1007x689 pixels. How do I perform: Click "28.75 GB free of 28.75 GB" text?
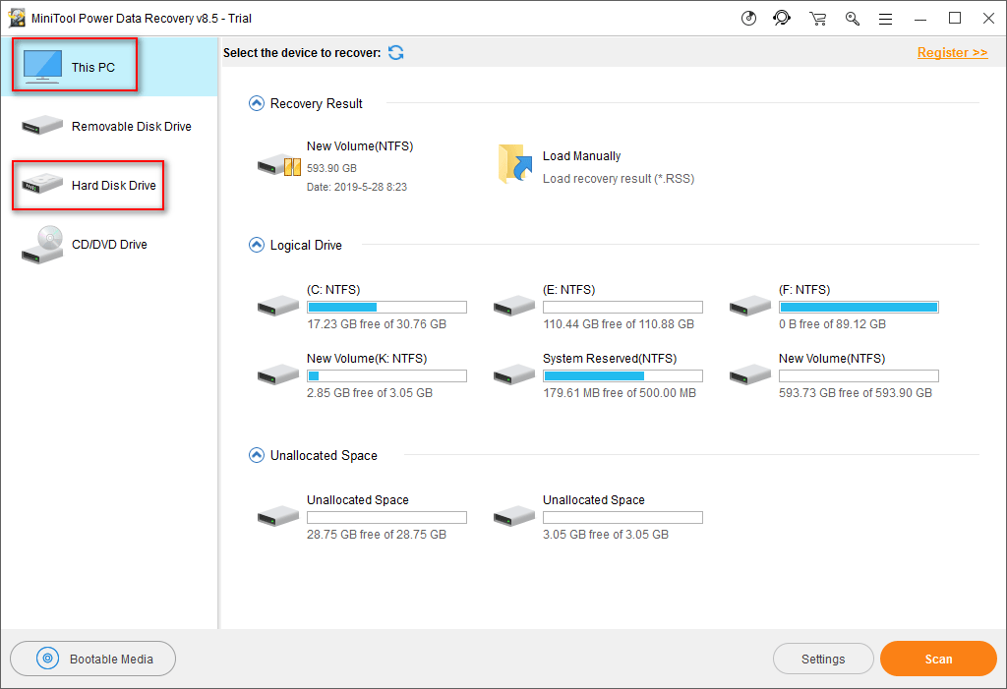click(377, 535)
